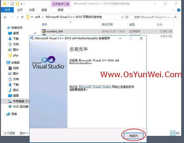The image size is (184, 143).
Task: Open 下載 under 此电脑
Action: tap(16, 84)
